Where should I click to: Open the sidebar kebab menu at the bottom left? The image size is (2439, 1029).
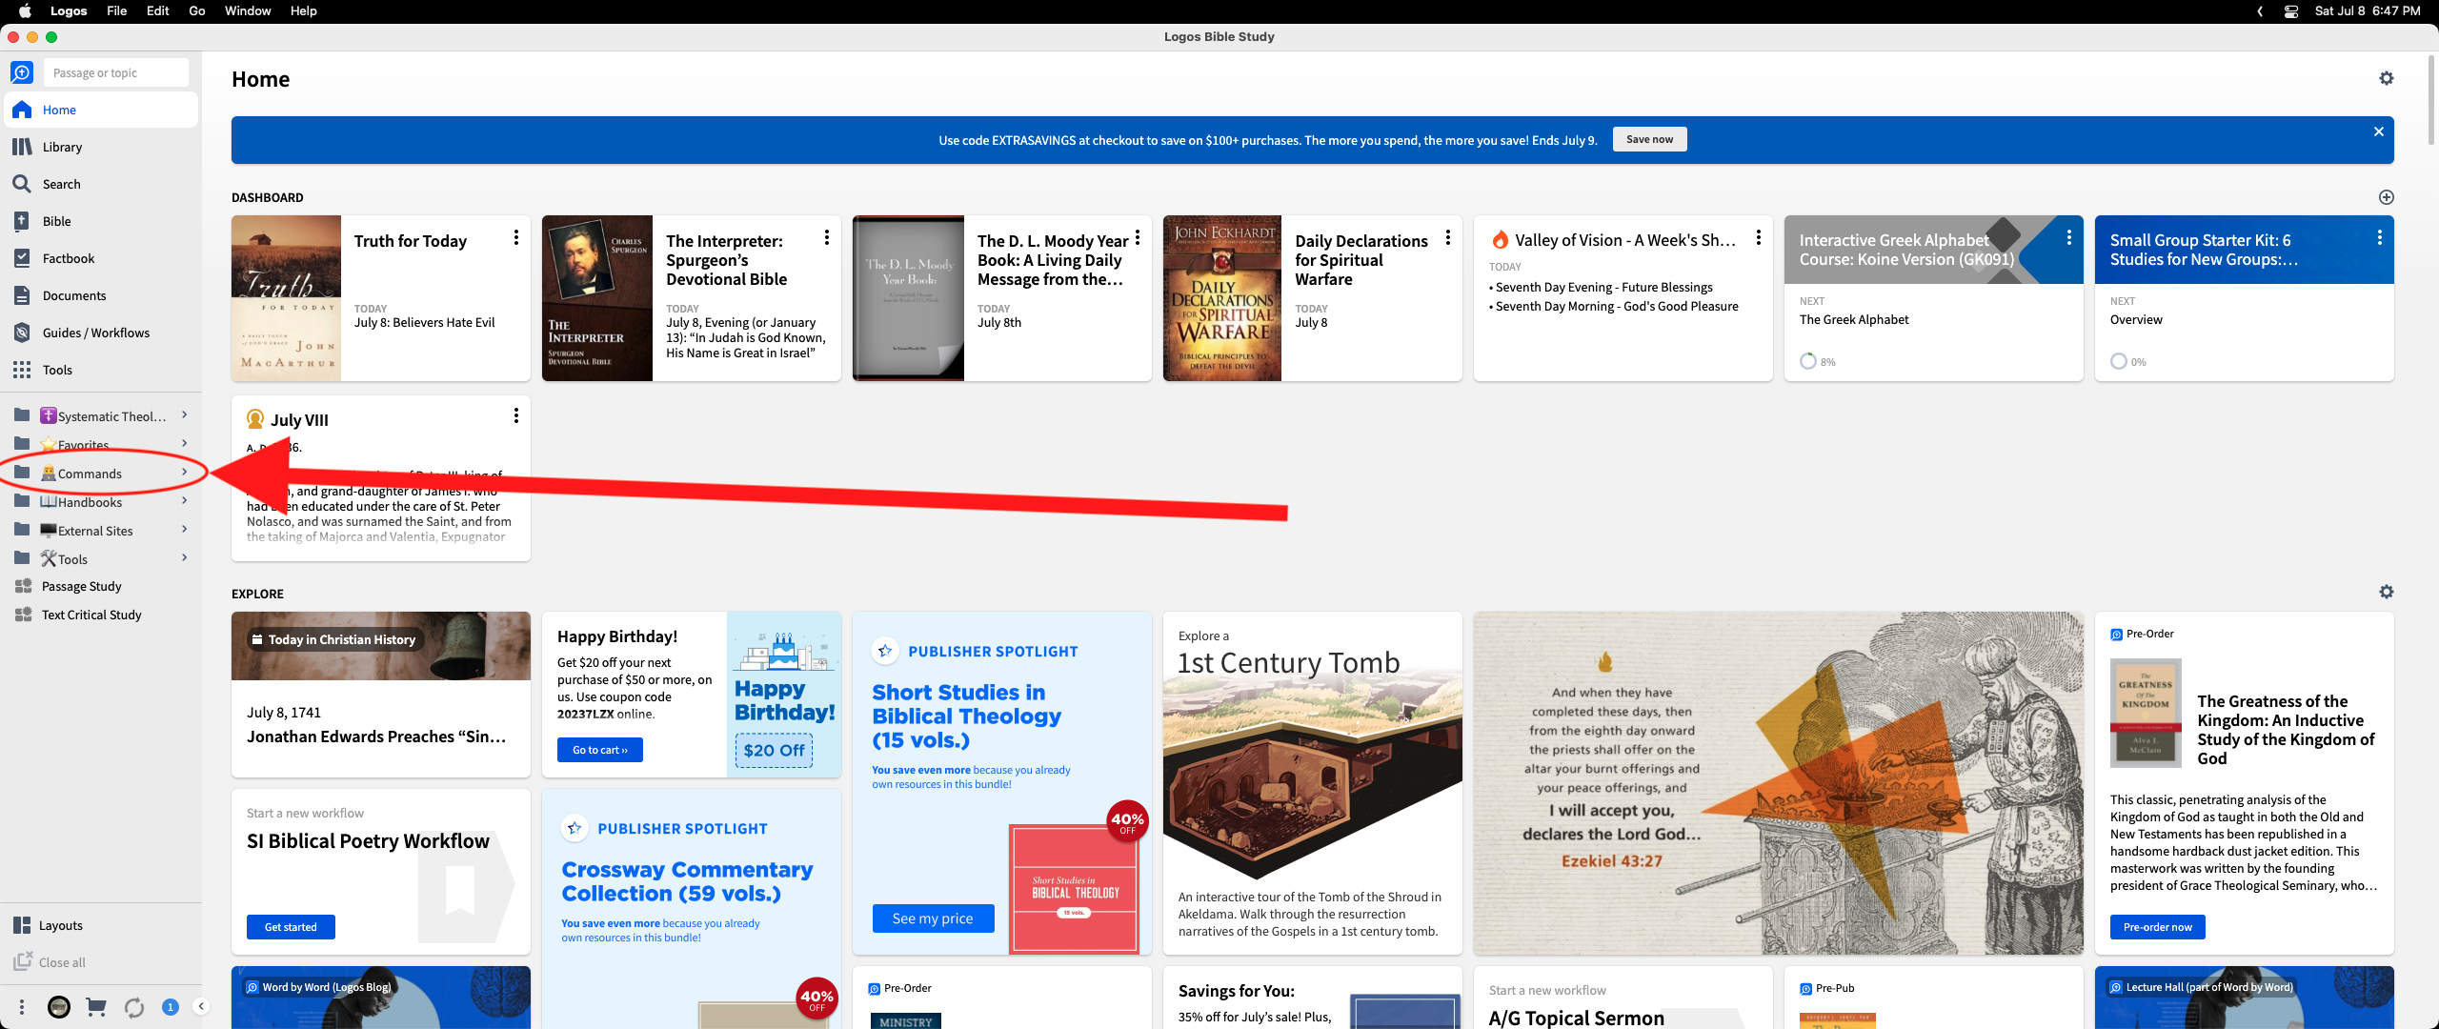(22, 1007)
